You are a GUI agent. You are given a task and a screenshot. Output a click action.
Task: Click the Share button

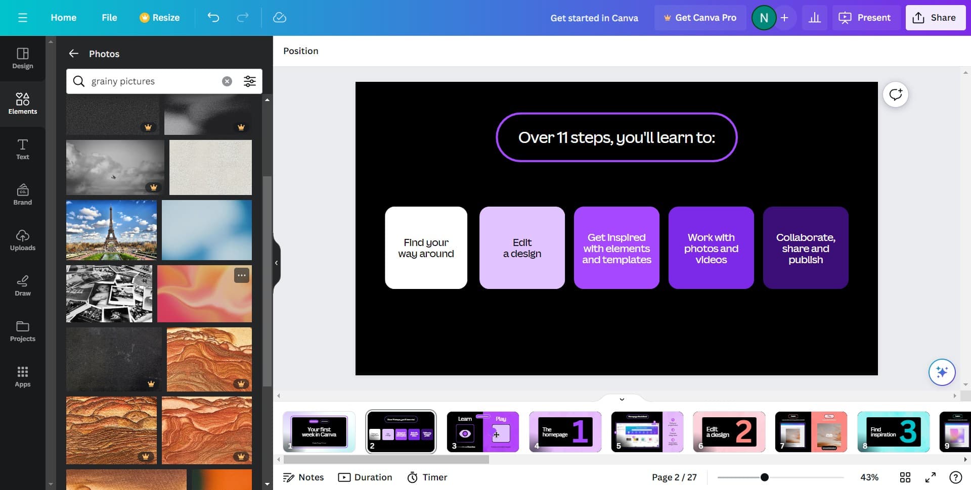[x=935, y=18]
